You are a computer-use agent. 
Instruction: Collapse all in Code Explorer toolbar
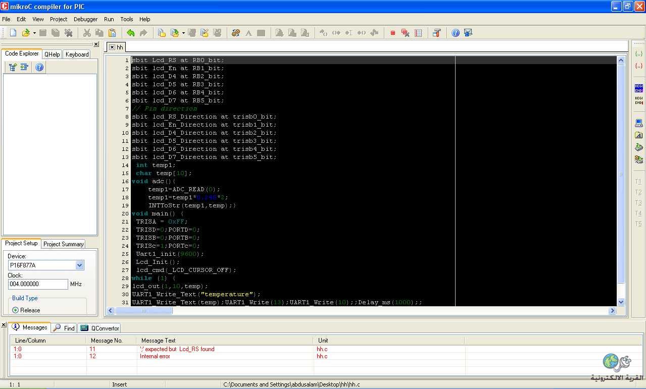(24, 67)
